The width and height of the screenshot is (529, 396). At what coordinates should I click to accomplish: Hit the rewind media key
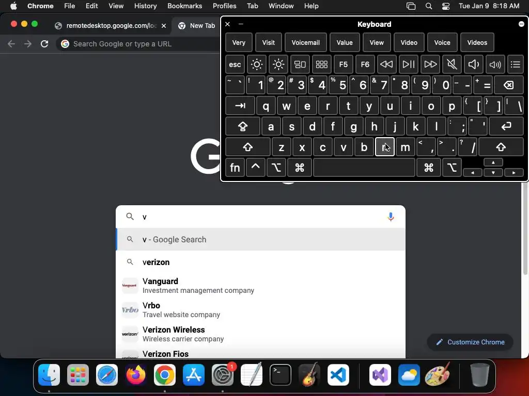tap(386, 64)
